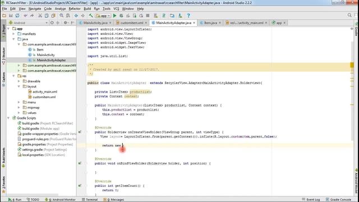The image size is (359, 202).
Task: Click the Save All toolbar icon
Action: pyautogui.click(x=11, y=16)
